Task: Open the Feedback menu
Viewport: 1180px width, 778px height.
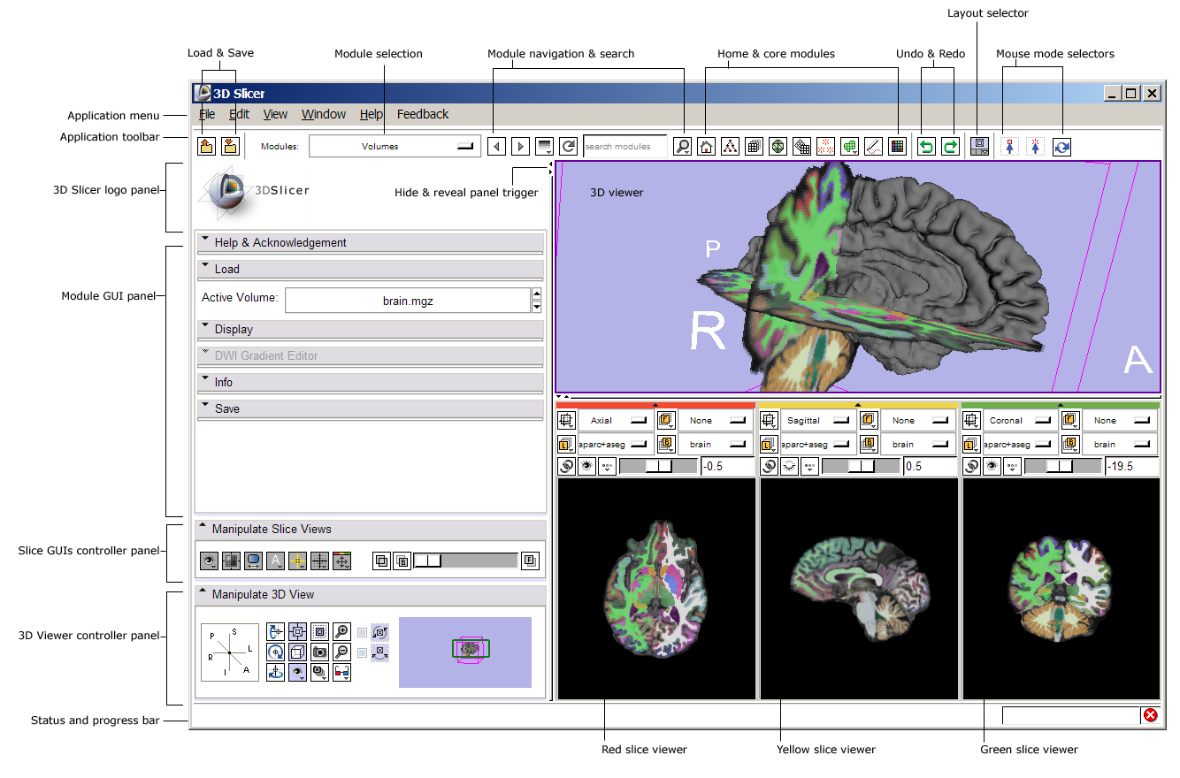Action: 423,114
